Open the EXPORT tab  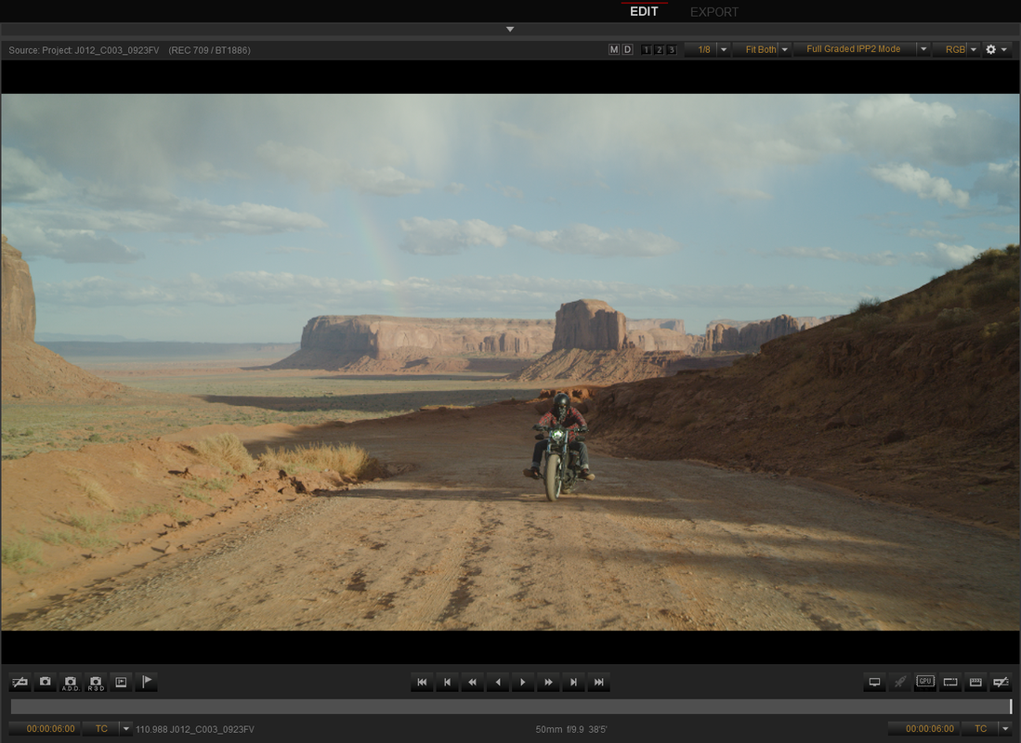coord(713,12)
